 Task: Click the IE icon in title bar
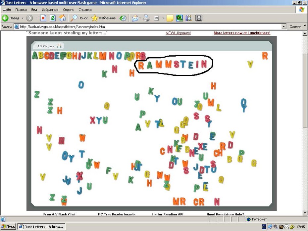3,3
